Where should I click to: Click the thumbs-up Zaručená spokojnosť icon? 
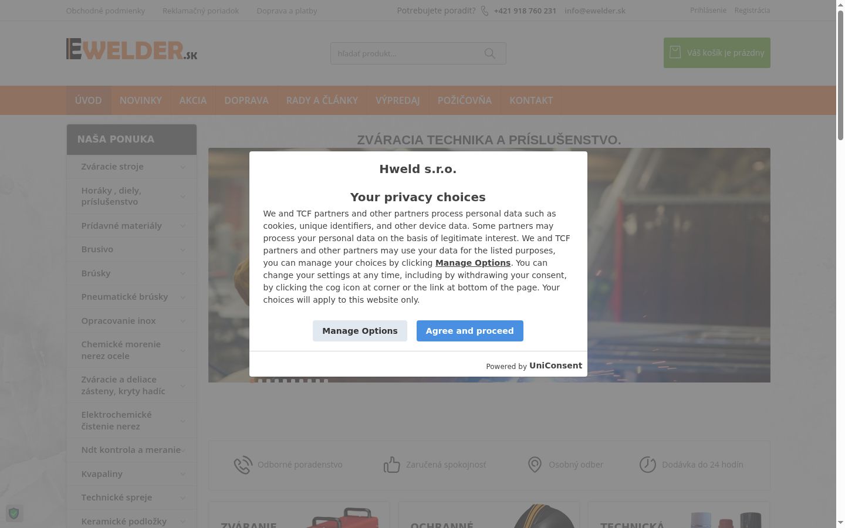(391, 465)
